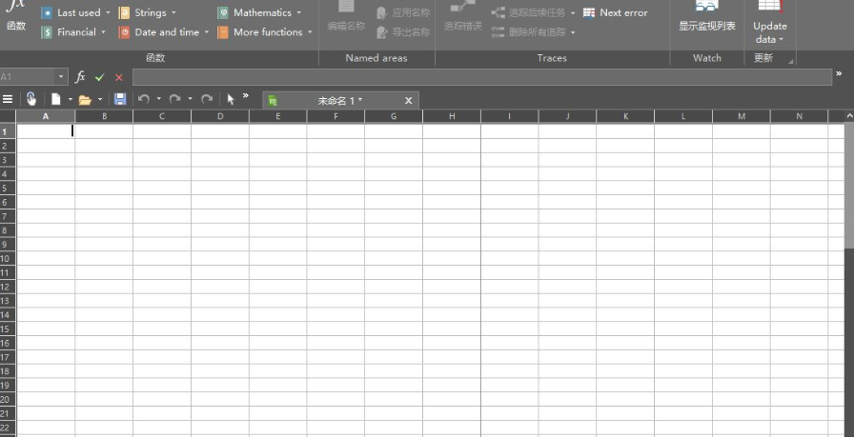
Task: Expand the Date and time functions list
Action: [x=164, y=32]
